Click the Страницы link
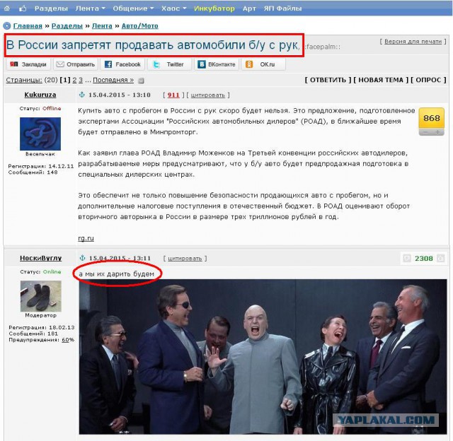The height and width of the screenshot is (441, 453). point(24,80)
